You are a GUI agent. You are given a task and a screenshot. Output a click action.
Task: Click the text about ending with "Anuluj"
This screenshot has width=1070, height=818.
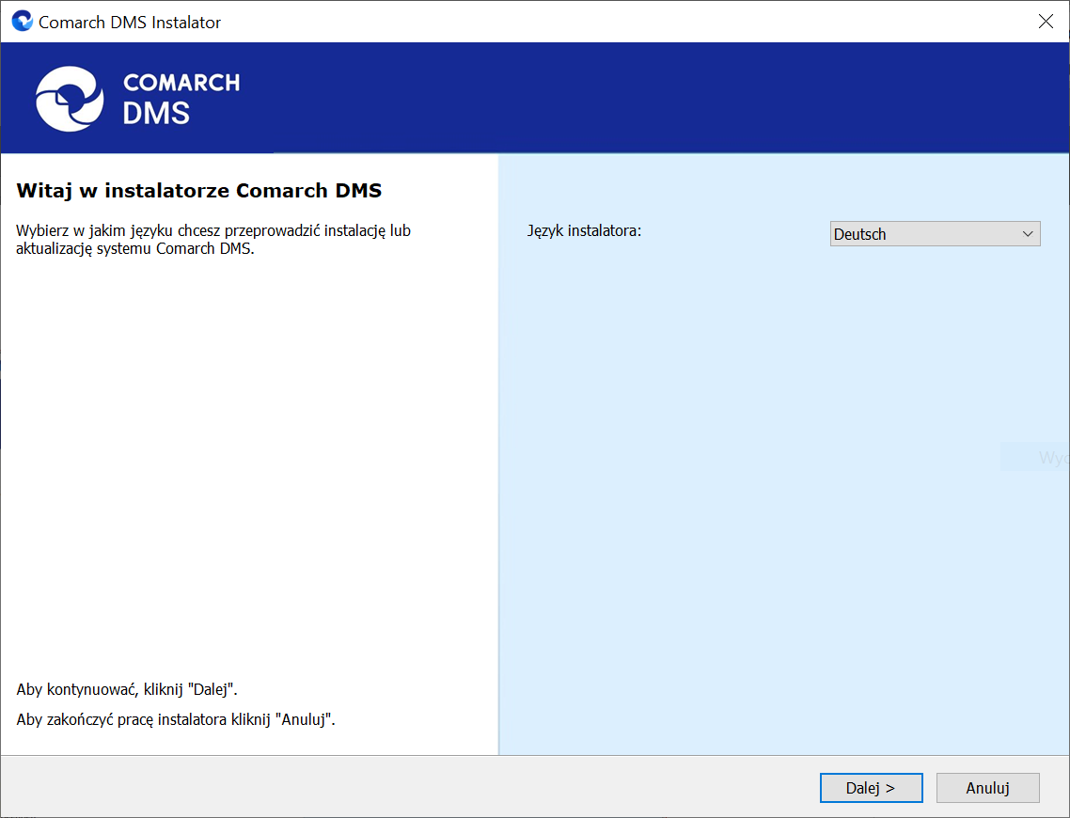pos(176,719)
